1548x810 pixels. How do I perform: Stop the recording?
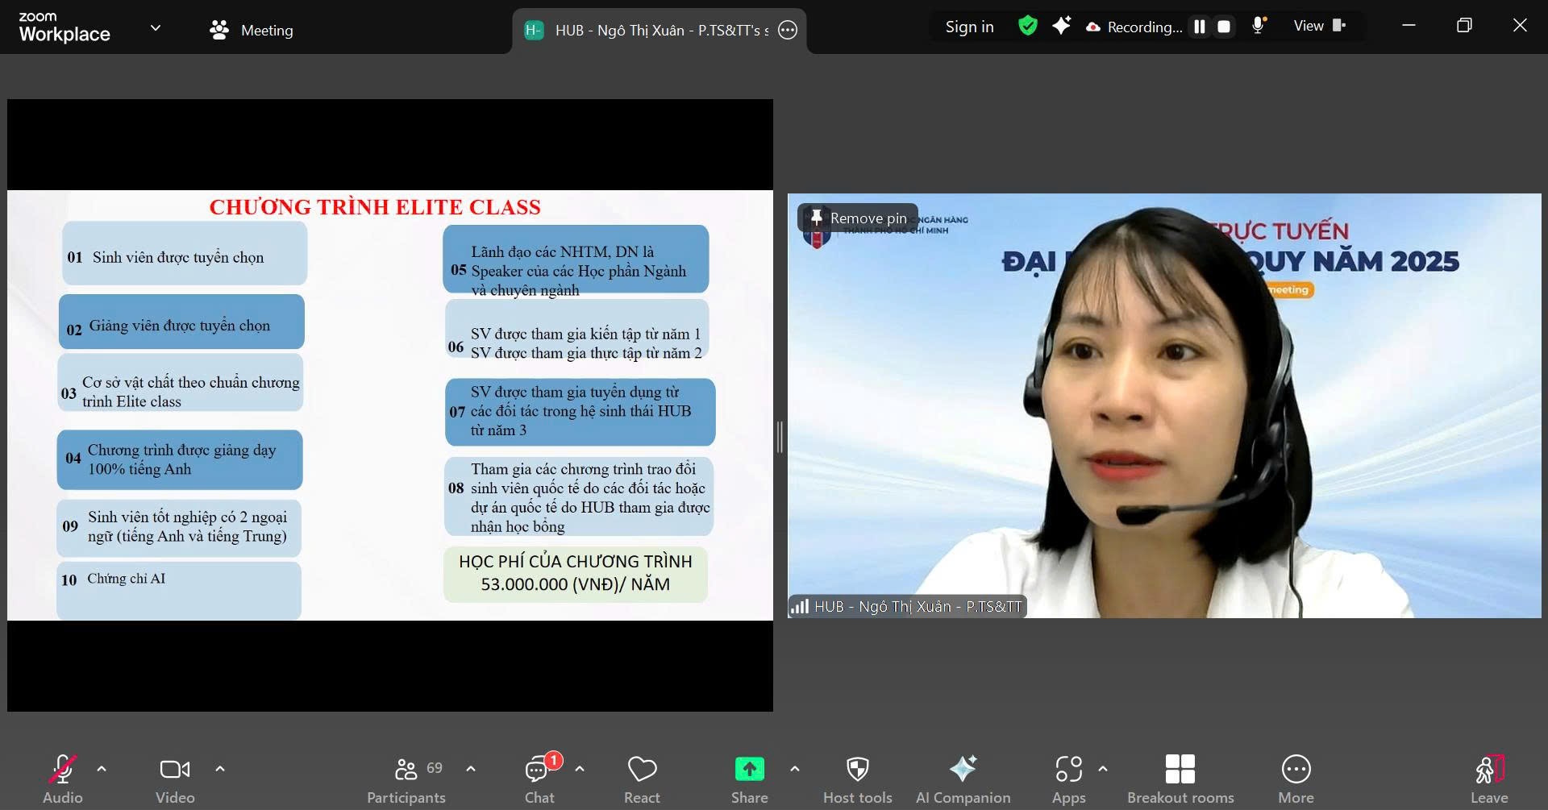[x=1224, y=27]
